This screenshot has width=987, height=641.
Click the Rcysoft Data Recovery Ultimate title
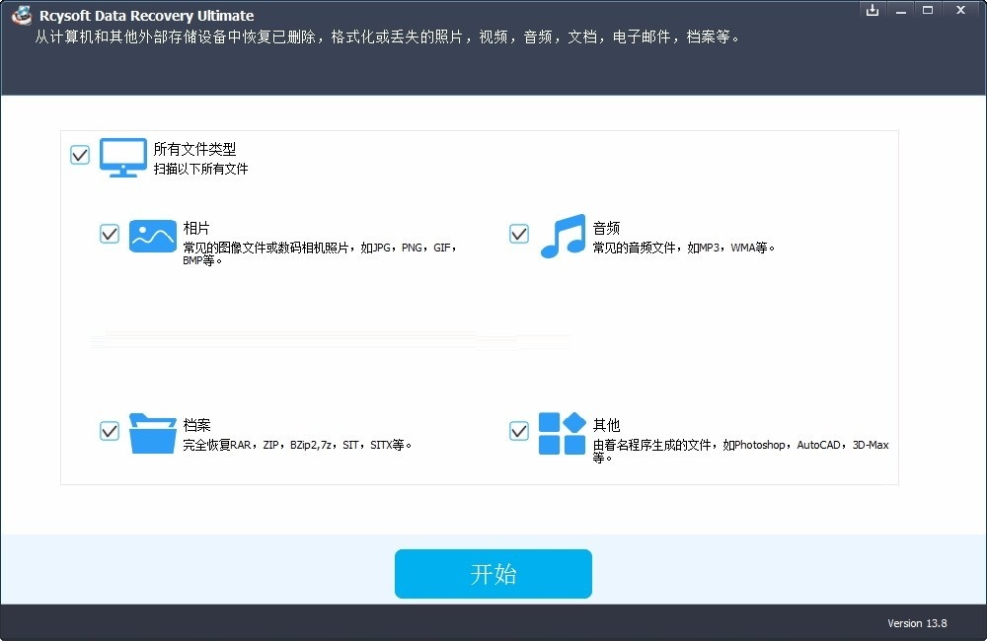tap(147, 16)
